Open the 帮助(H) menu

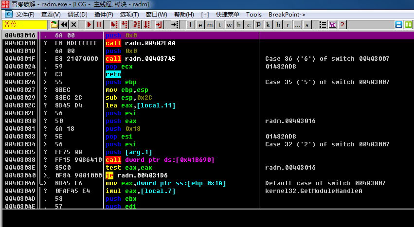pos(184,15)
